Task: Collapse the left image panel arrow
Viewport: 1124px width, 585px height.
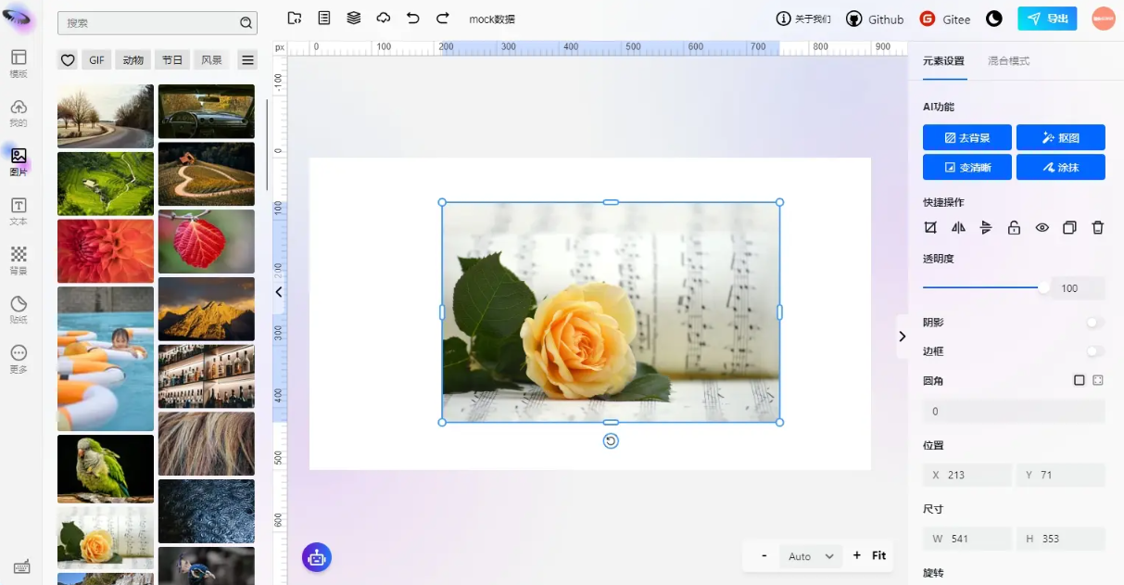Action: pos(279,292)
